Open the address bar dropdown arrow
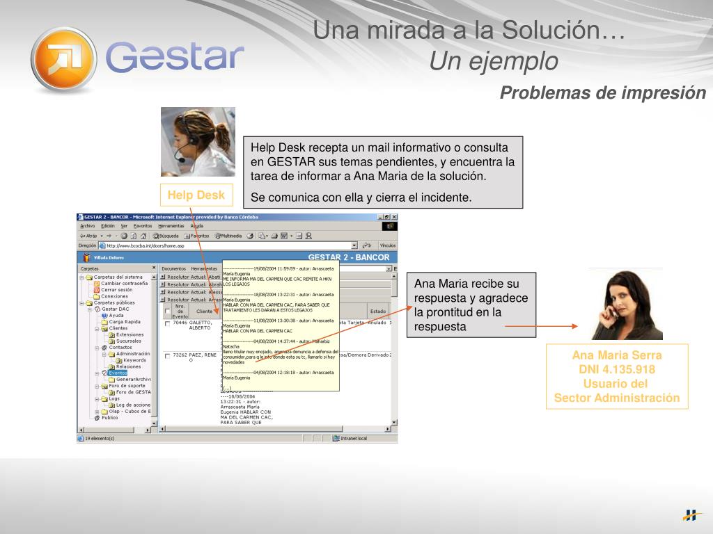This screenshot has height=534, width=713. [354, 245]
